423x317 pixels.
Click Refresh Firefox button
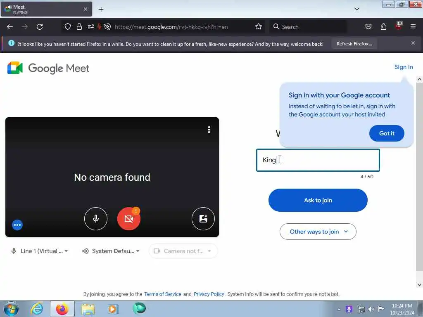click(x=354, y=44)
